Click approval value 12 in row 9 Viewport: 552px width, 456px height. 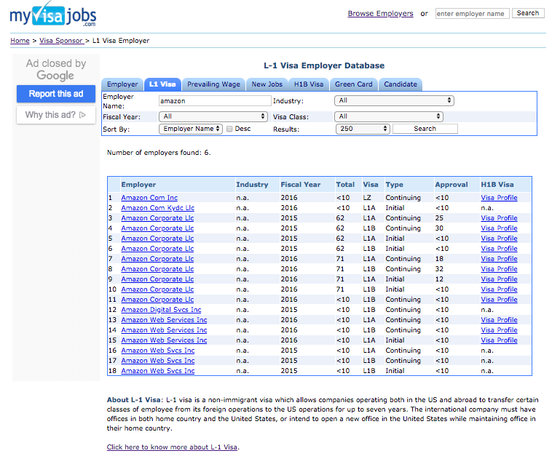439,279
